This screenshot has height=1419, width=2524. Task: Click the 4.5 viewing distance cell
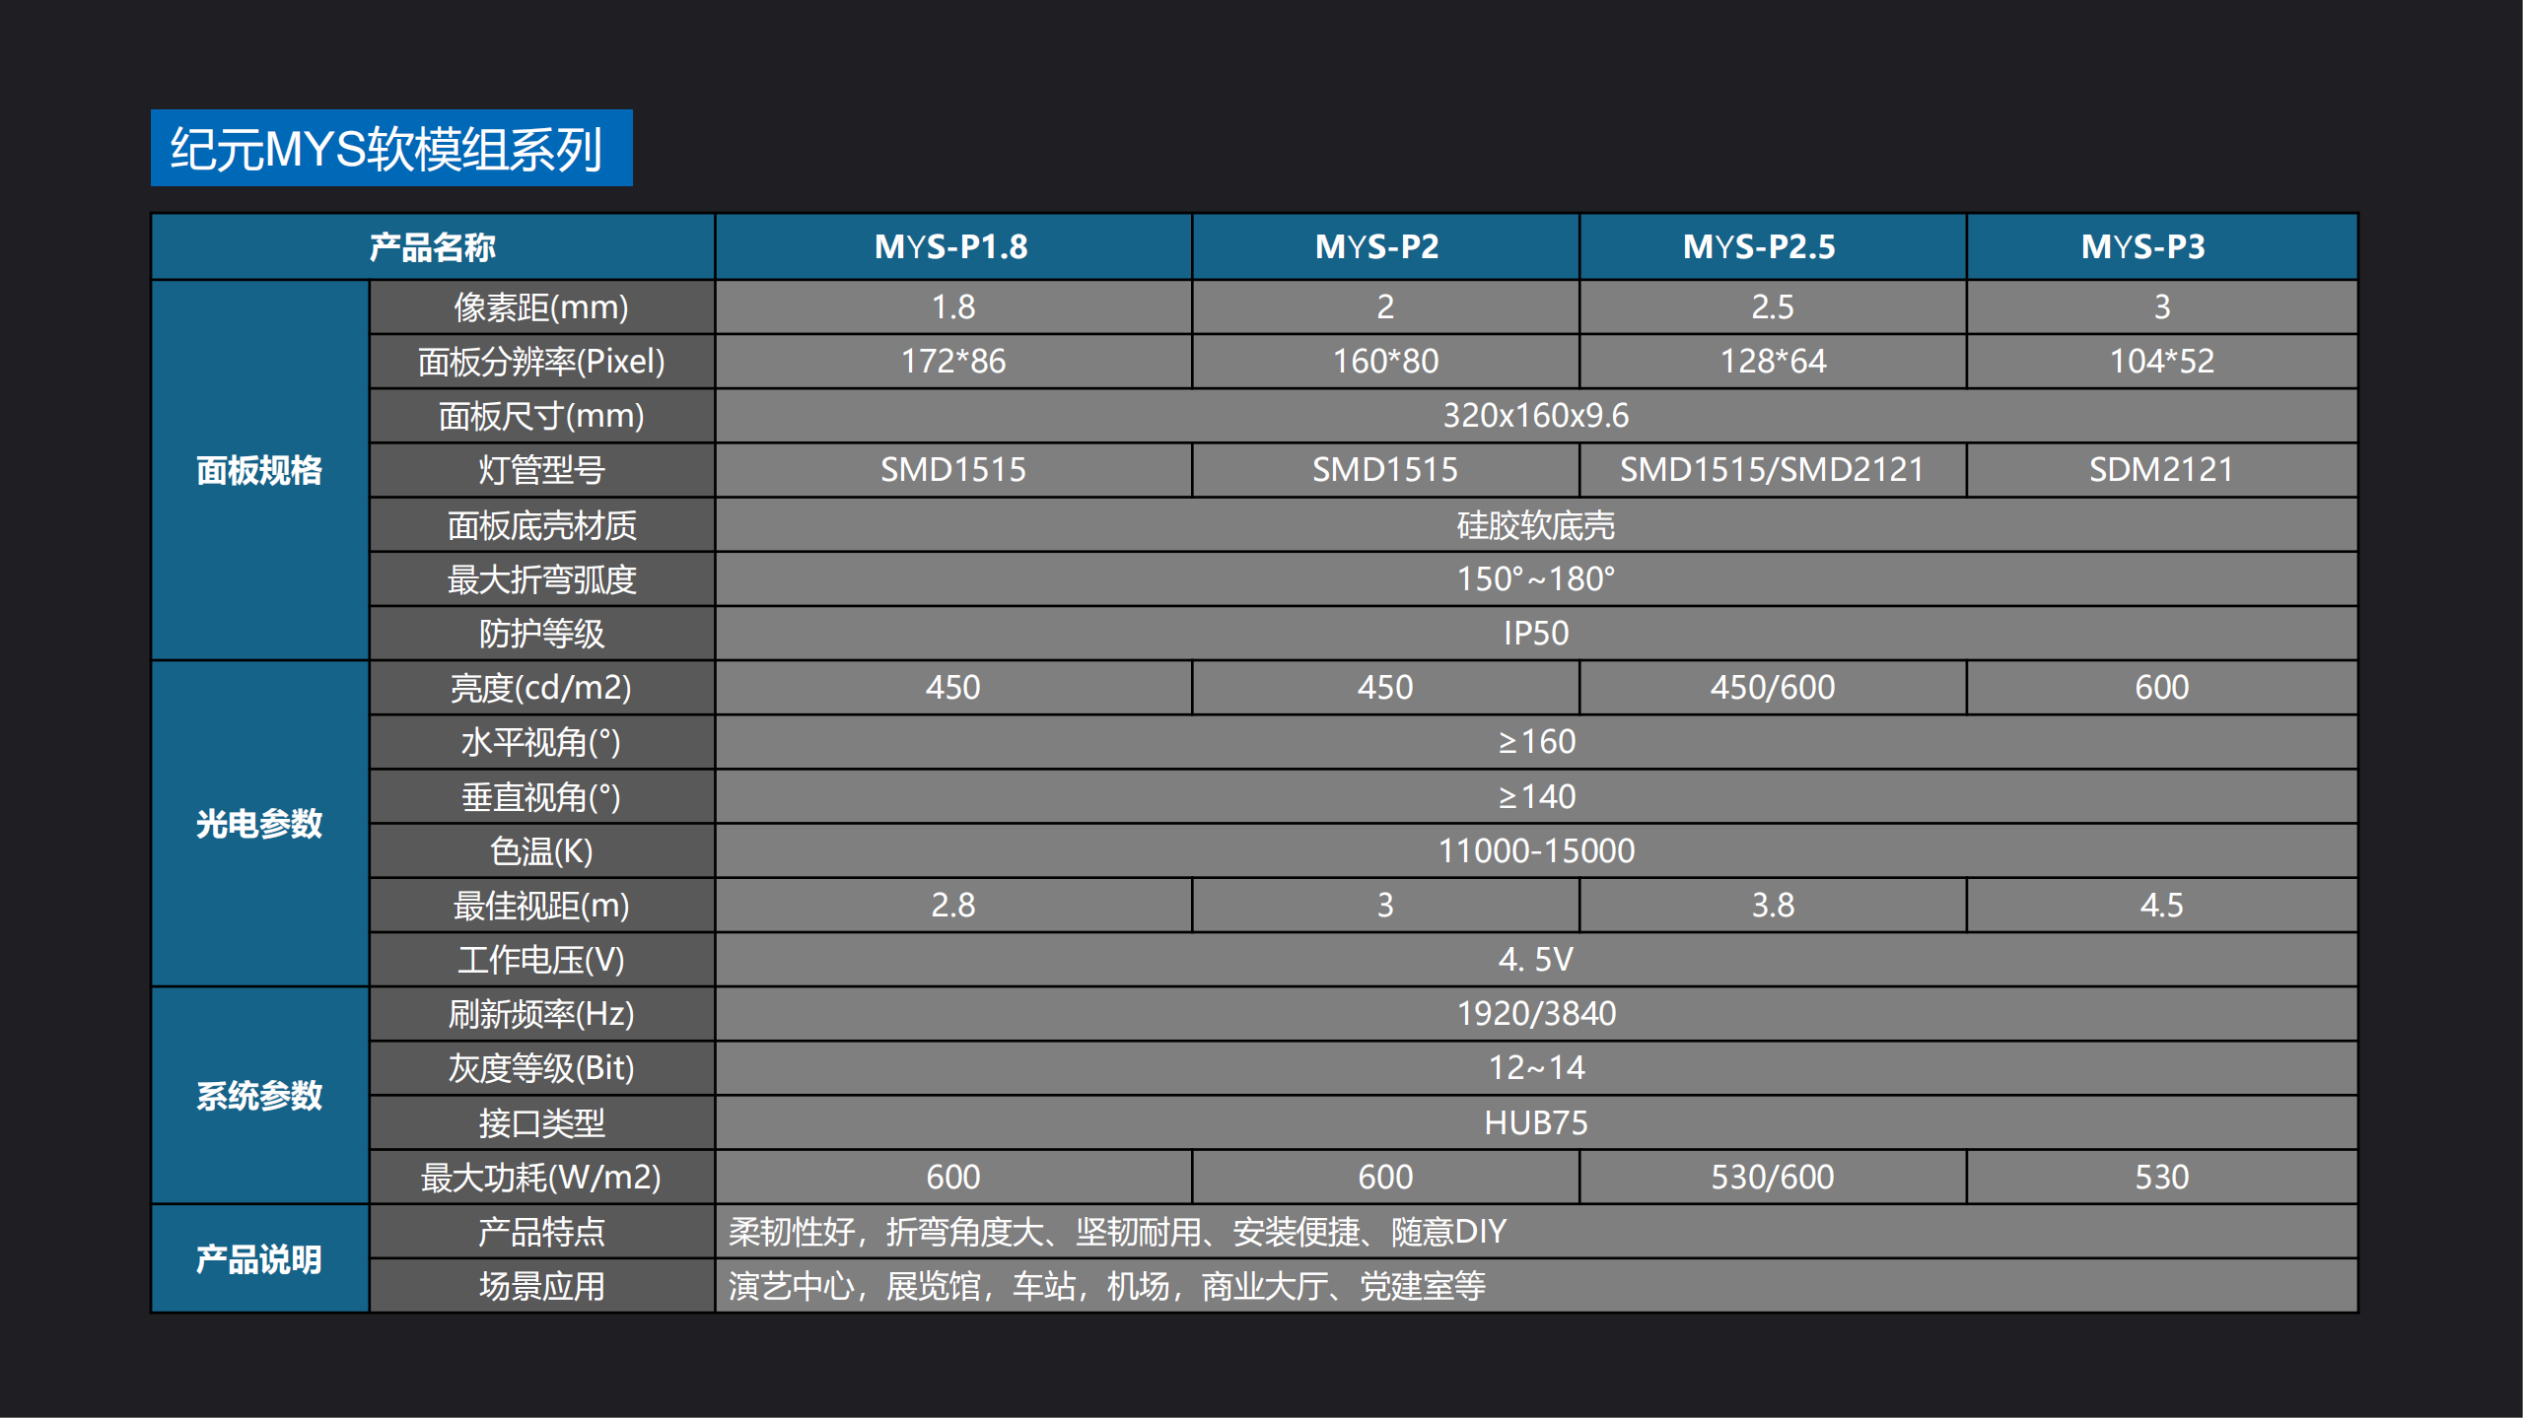click(2161, 906)
